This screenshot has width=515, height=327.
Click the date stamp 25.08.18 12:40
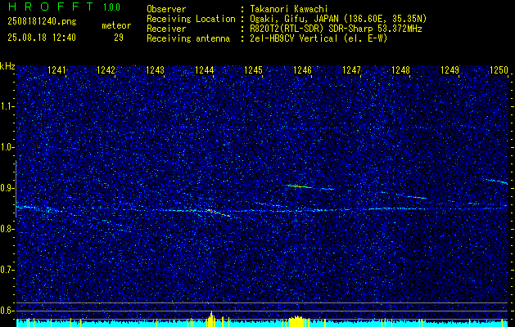(x=42, y=38)
